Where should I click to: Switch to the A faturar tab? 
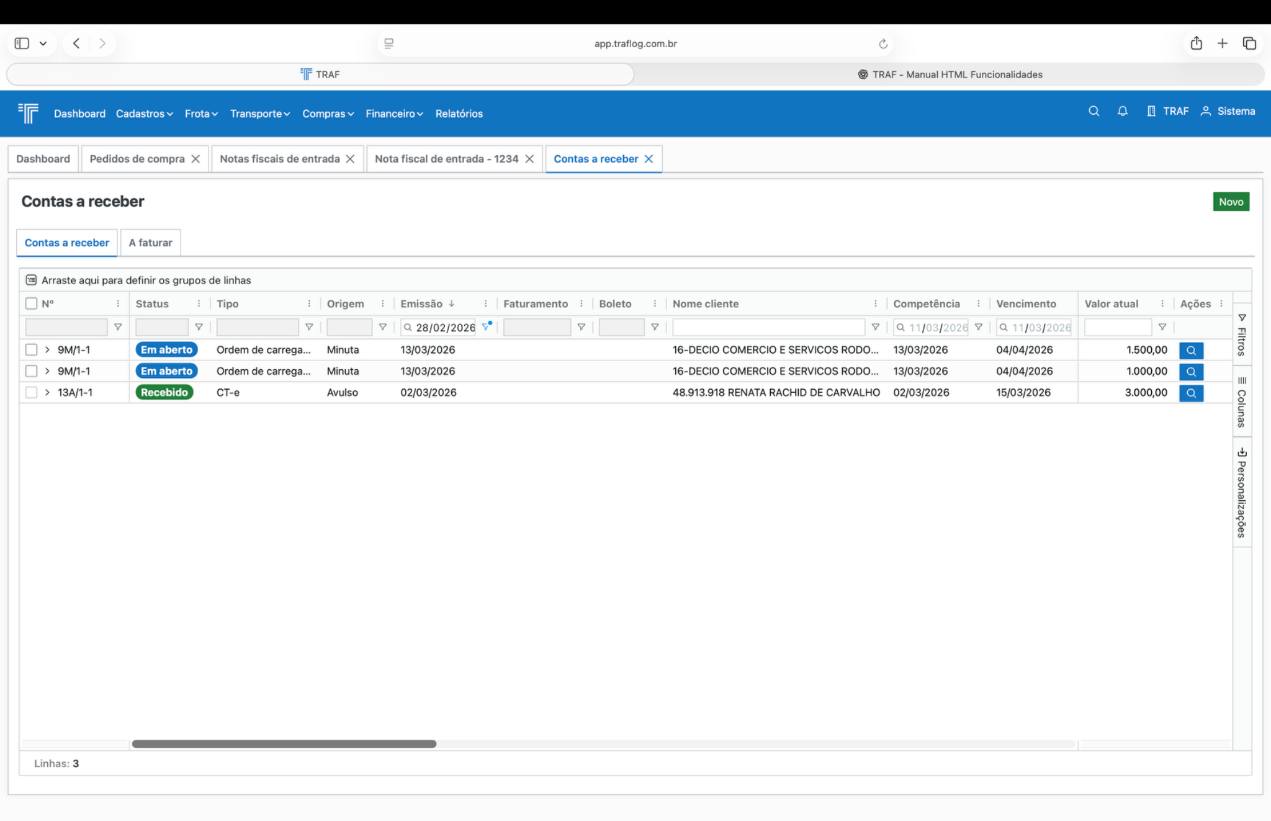pos(150,243)
